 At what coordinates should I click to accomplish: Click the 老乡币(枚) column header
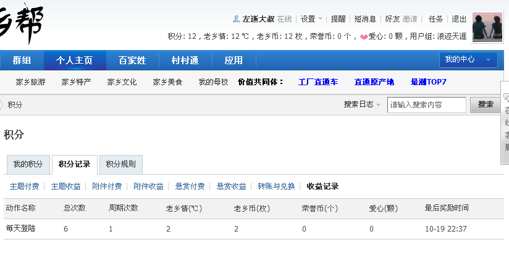pyautogui.click(x=252, y=208)
